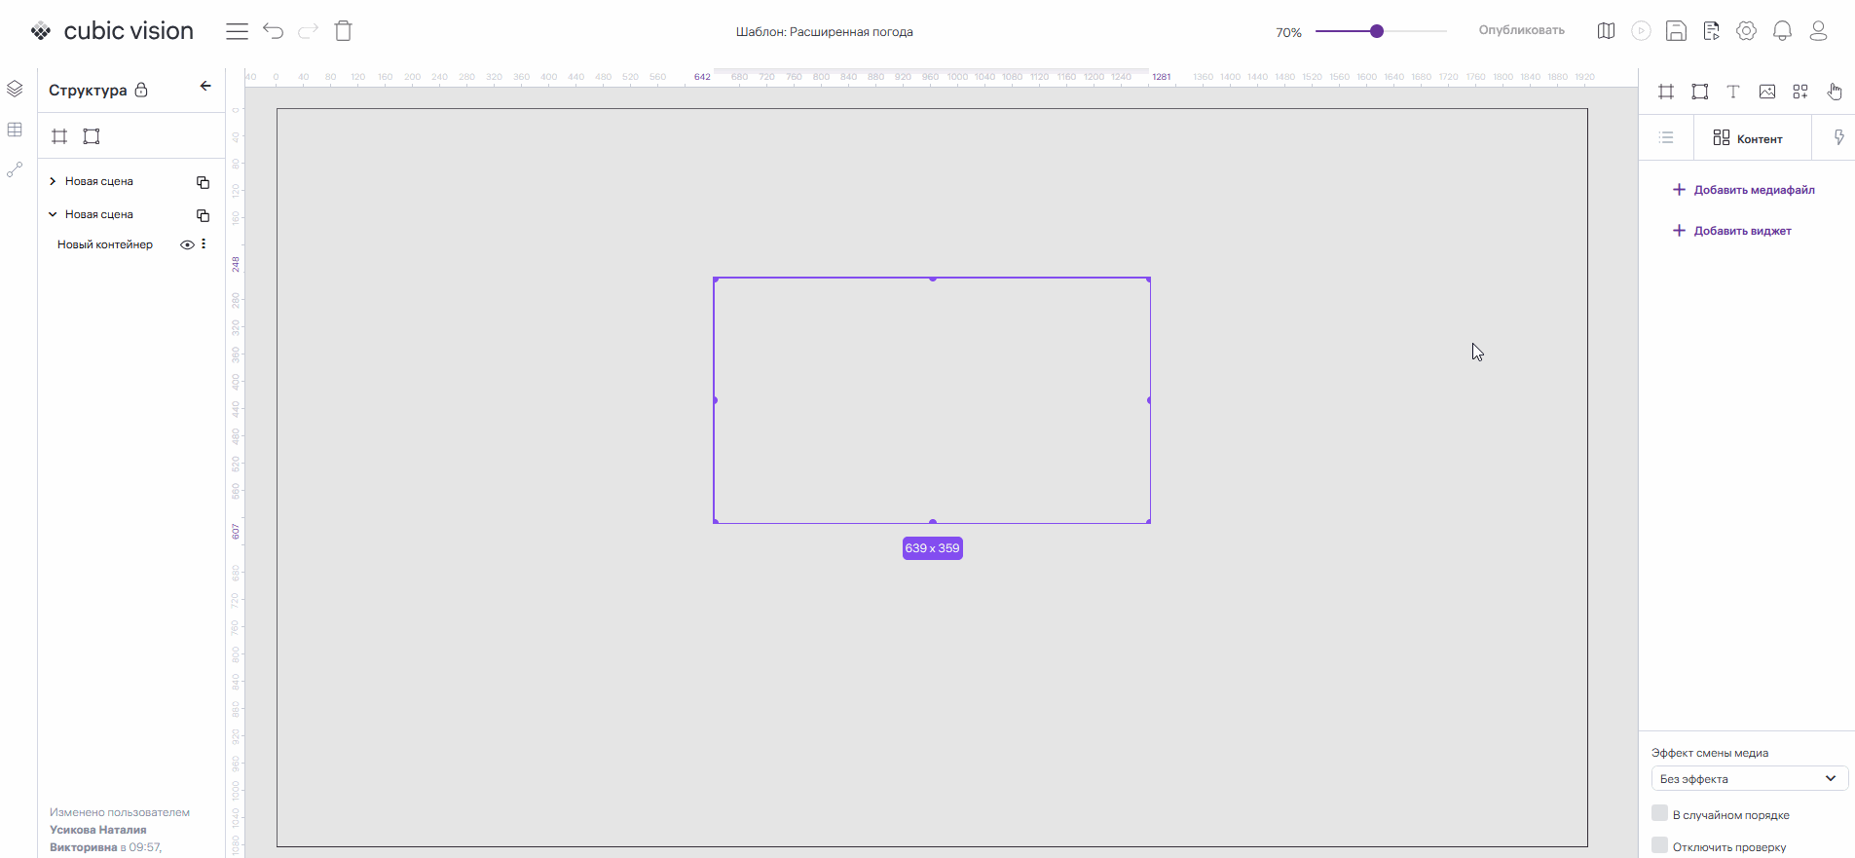Click Добавить медиафайл link
The image size is (1855, 858).
coord(1743,190)
